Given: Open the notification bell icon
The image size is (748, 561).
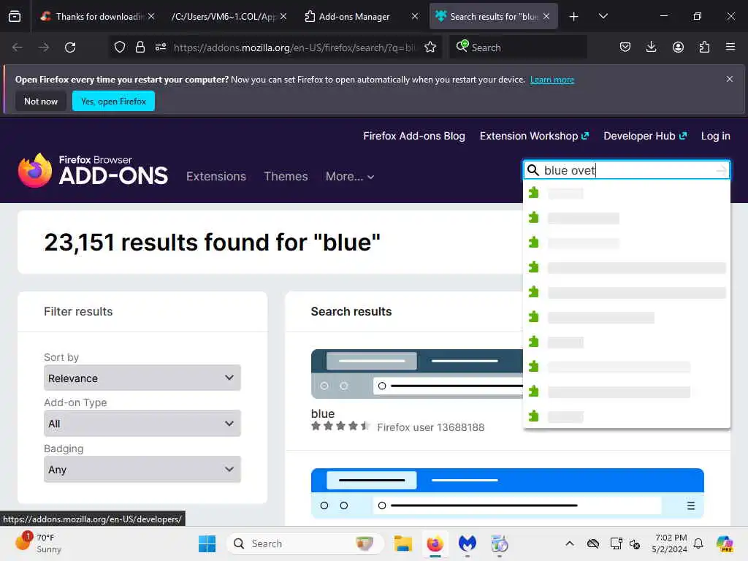Looking at the screenshot, I should 698,543.
